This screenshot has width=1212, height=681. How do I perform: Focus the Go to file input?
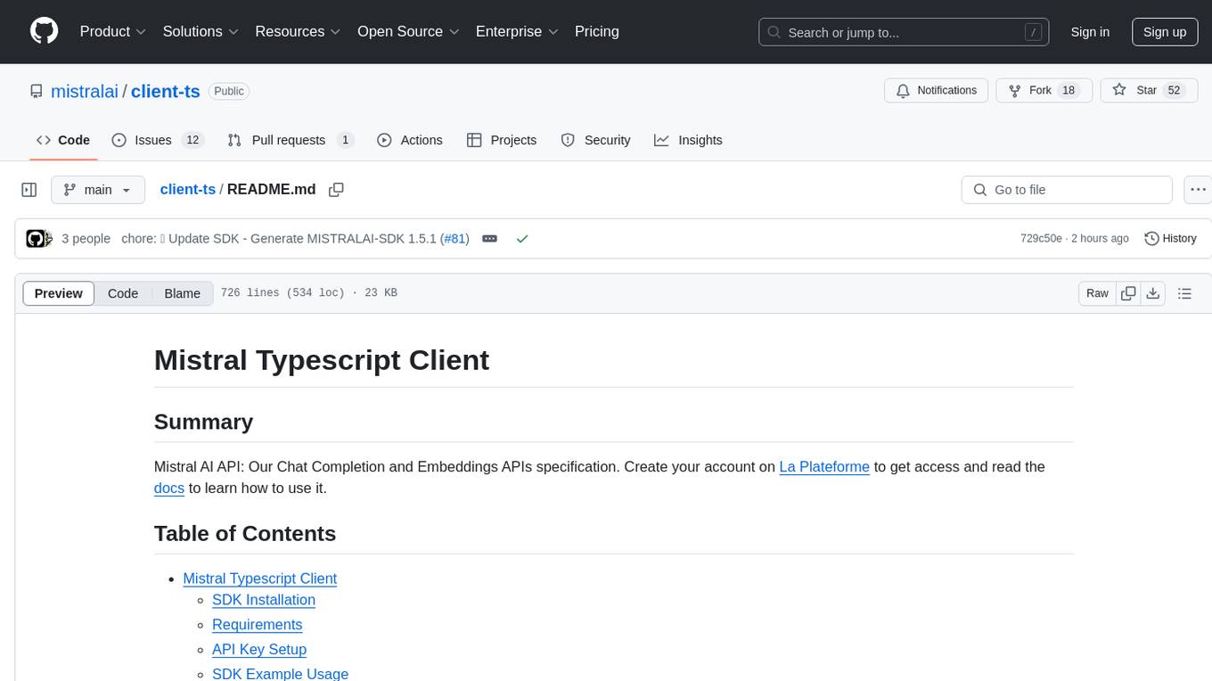tap(1067, 190)
